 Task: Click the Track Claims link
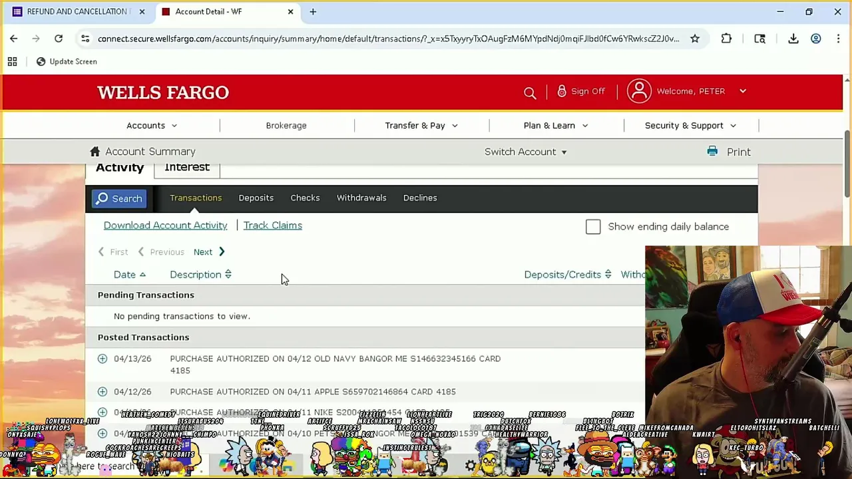[272, 226]
